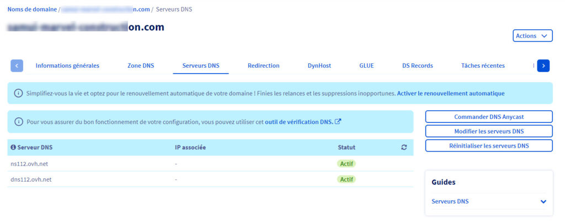Click the Actif status badge for dns112.ovh.net
This screenshot has height=223, width=565.
[347, 179]
